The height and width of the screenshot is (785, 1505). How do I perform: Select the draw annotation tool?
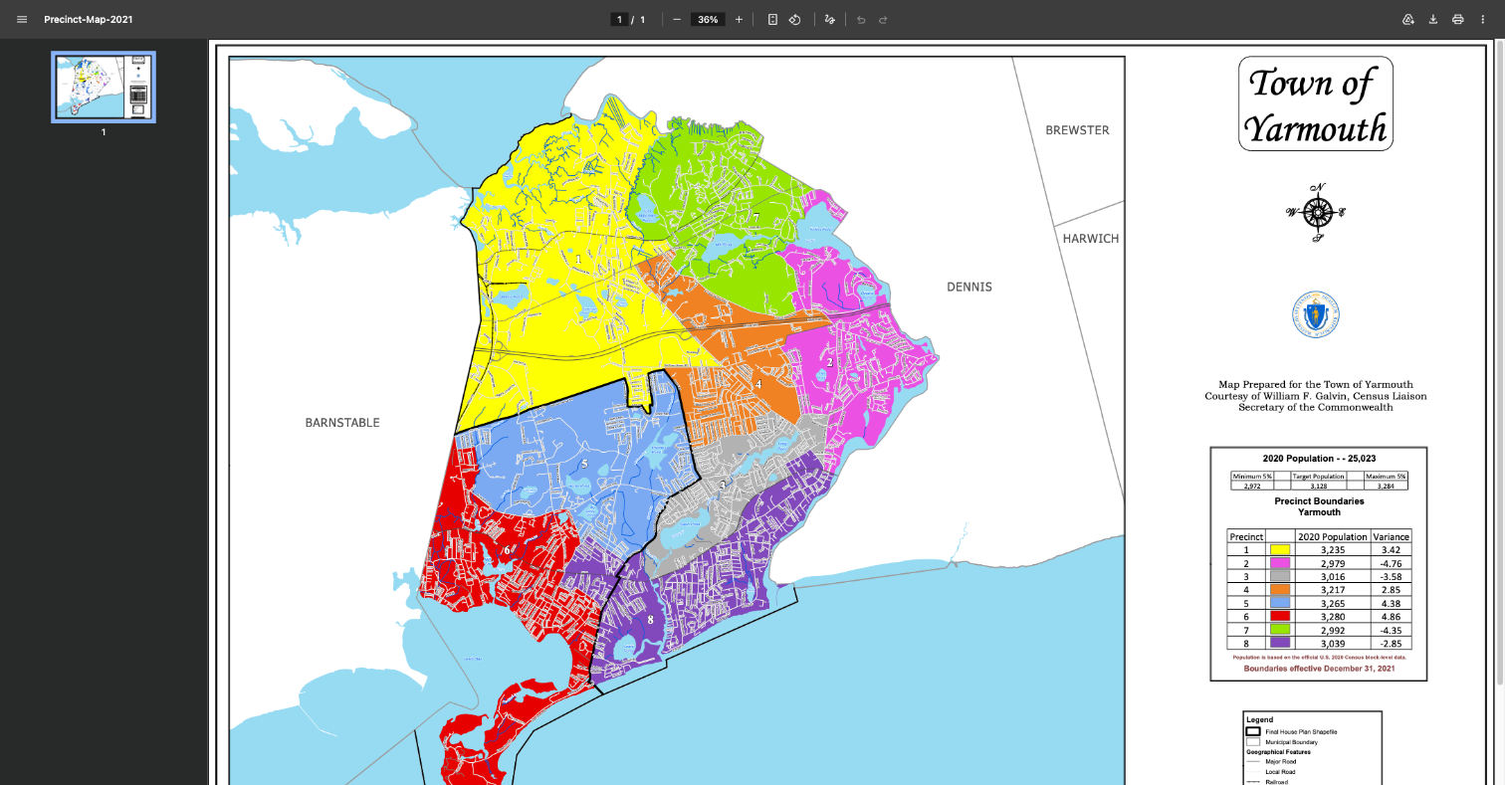(x=830, y=19)
